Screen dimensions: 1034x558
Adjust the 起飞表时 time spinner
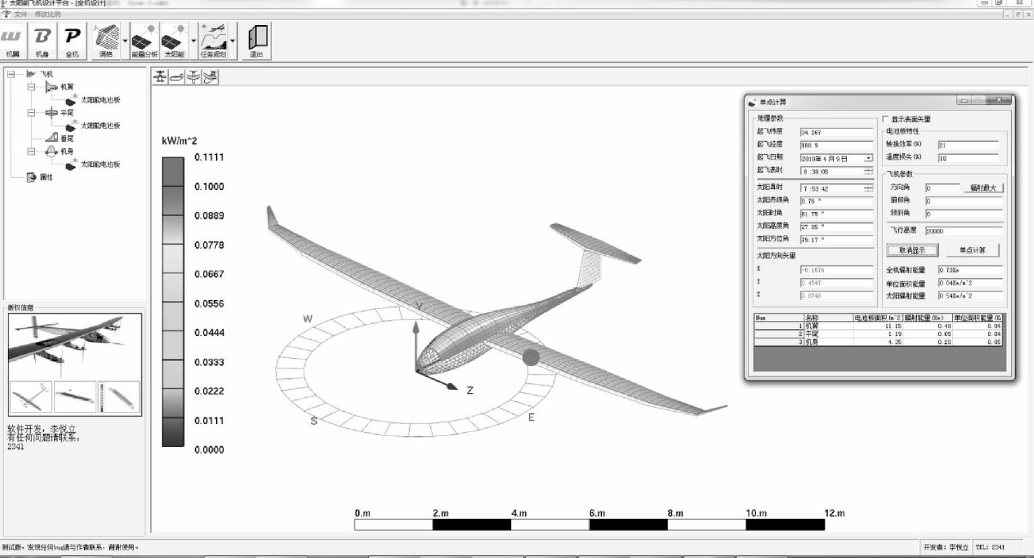[868, 171]
